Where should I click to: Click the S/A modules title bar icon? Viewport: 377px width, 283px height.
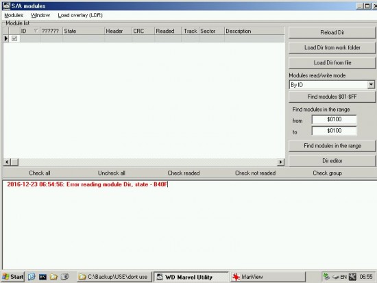pos(6,5)
